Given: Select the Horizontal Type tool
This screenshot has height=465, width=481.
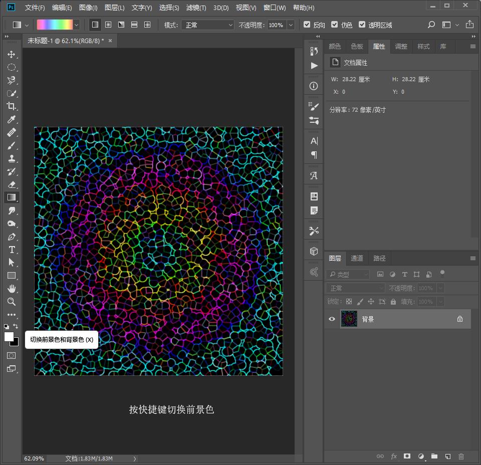Looking at the screenshot, I should click(11, 250).
